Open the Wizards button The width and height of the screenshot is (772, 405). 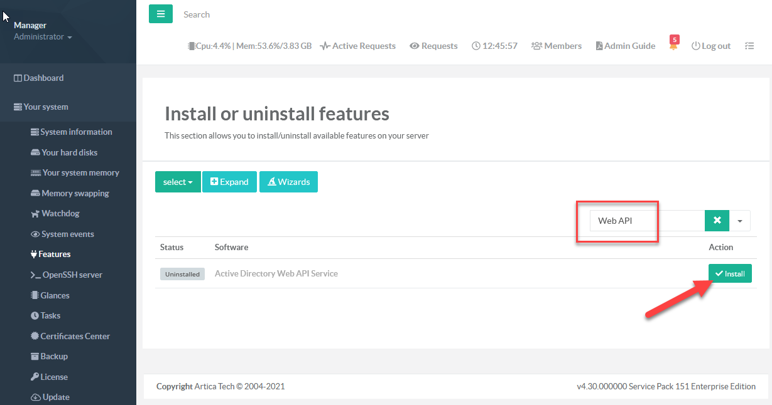point(288,182)
